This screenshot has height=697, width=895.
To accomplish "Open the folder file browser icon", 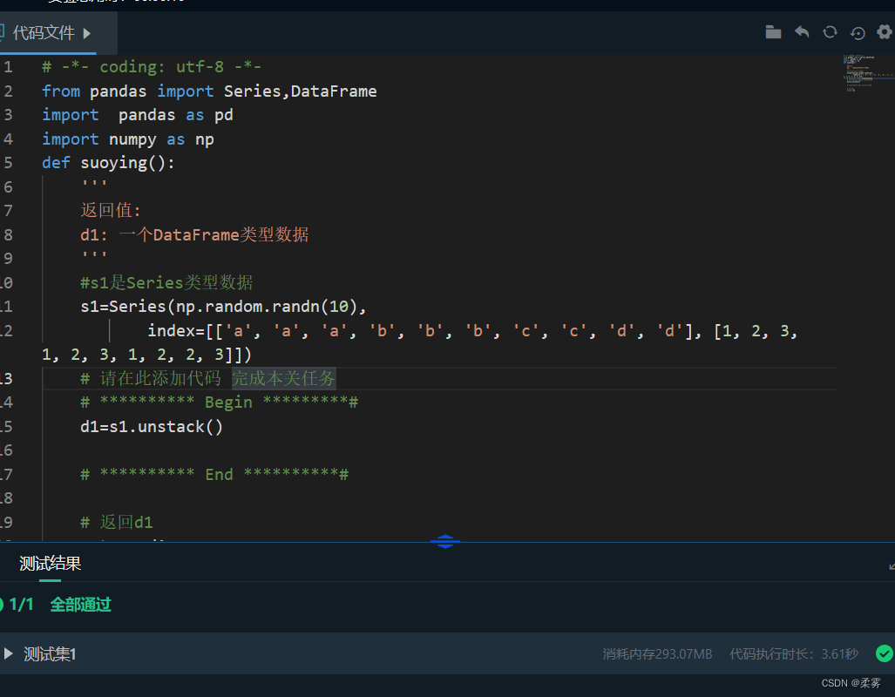I will pyautogui.click(x=773, y=32).
